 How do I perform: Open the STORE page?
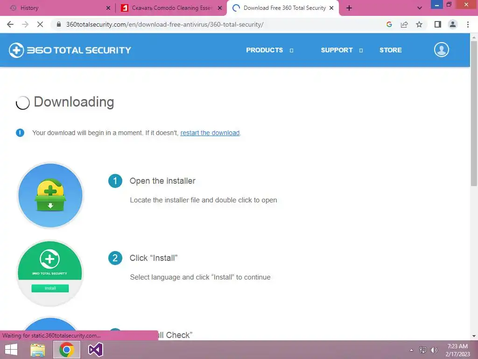391,50
